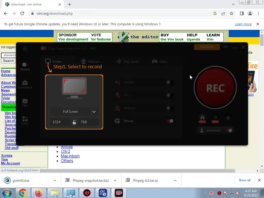Viewport: 264px width, 198px height.
Task: Open iTop Screen Recorder taskbar icon
Action: (x=119, y=193)
